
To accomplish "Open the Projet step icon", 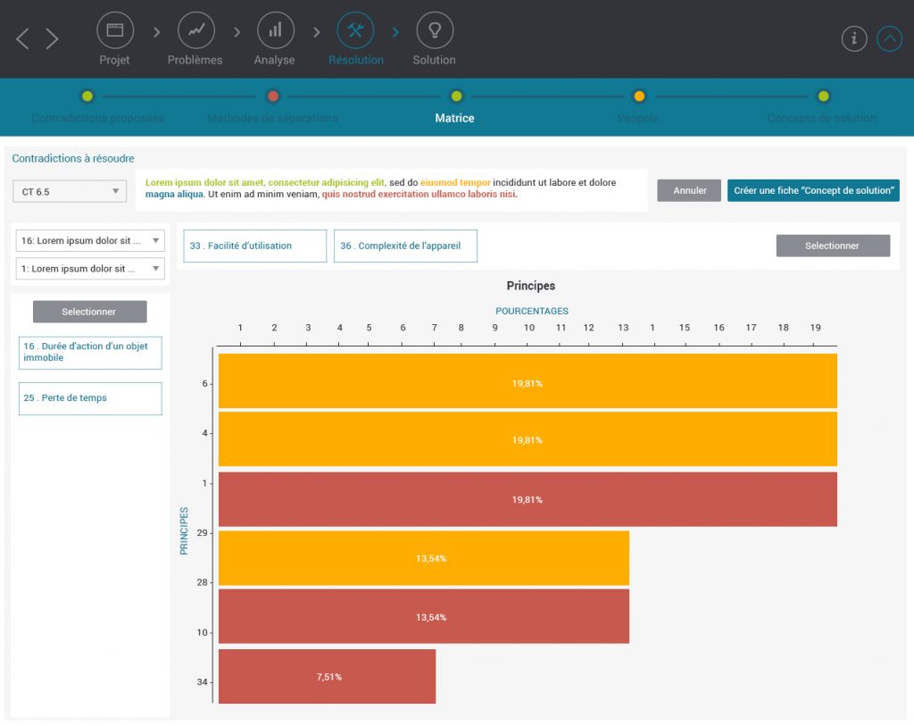I will click(x=115, y=30).
